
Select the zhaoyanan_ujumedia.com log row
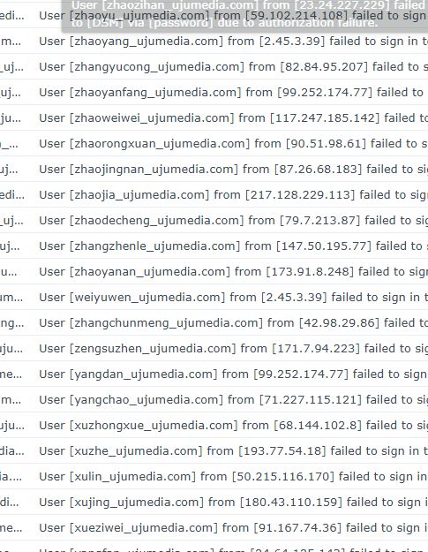coord(214,272)
